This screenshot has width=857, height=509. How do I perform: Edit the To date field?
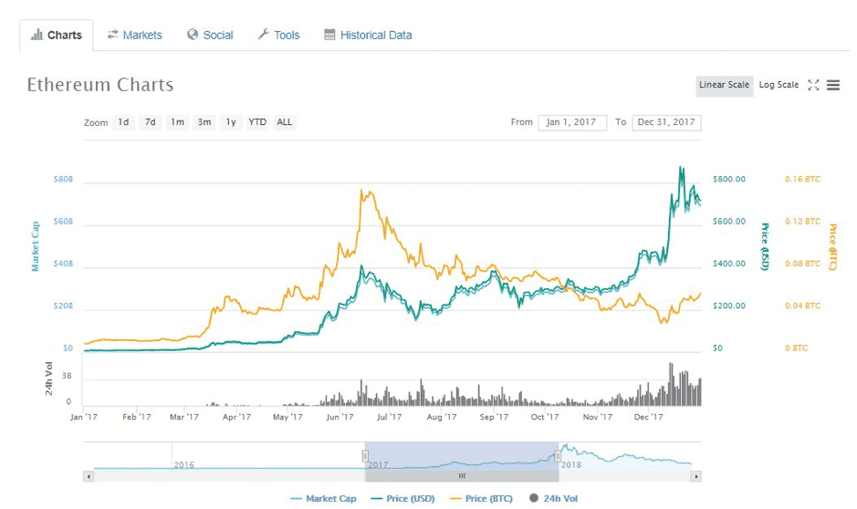point(666,122)
